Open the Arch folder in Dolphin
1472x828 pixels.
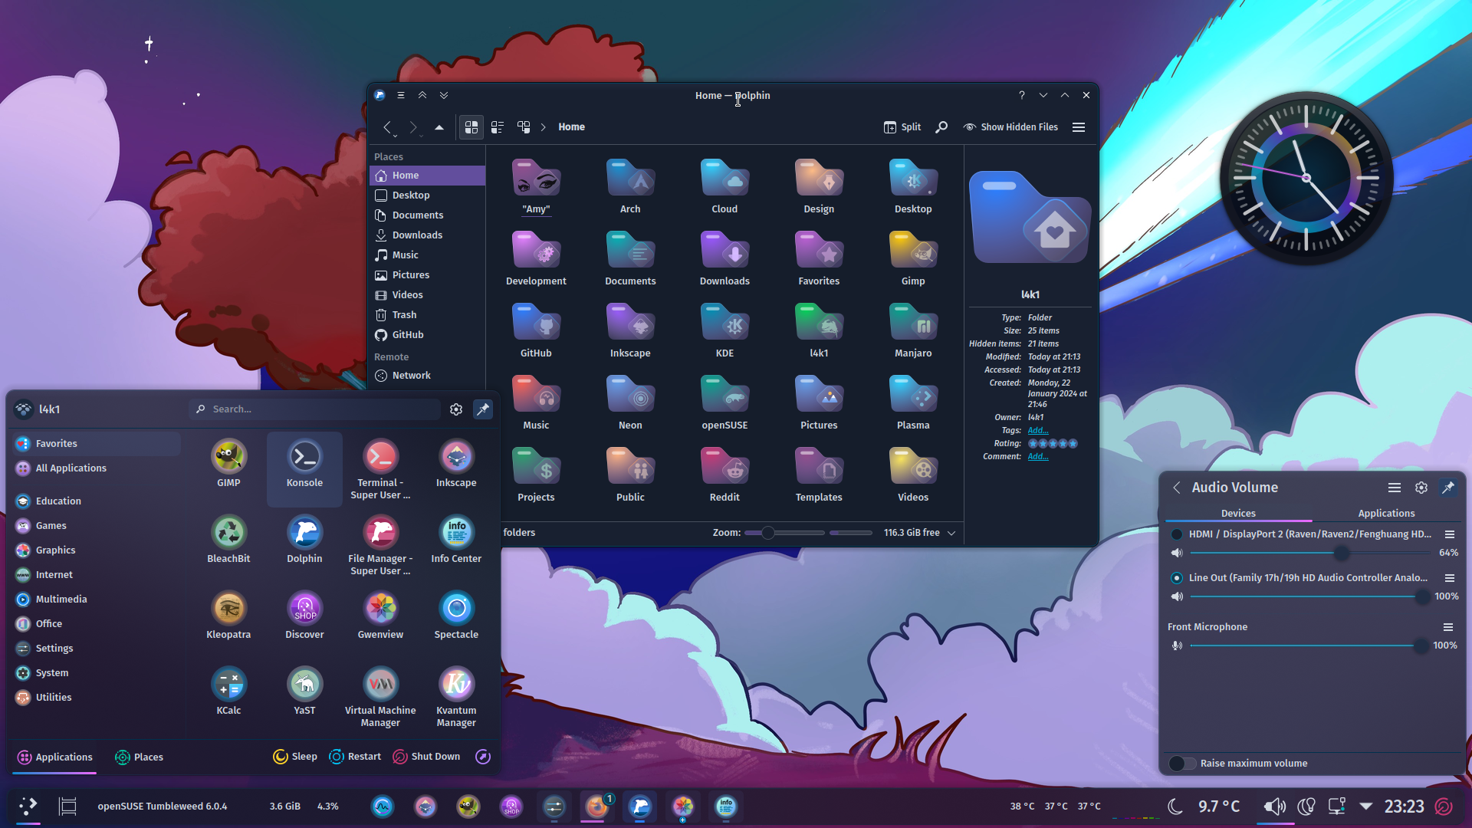click(x=630, y=186)
